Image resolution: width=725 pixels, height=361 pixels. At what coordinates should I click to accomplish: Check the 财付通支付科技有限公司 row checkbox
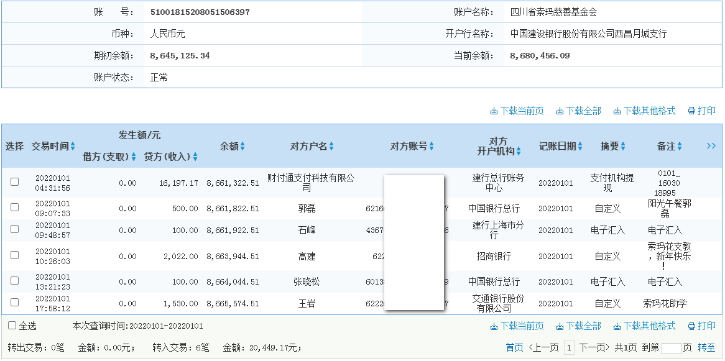15,181
